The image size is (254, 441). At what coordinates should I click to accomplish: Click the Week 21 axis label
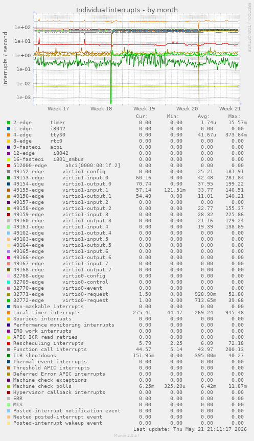(230, 108)
